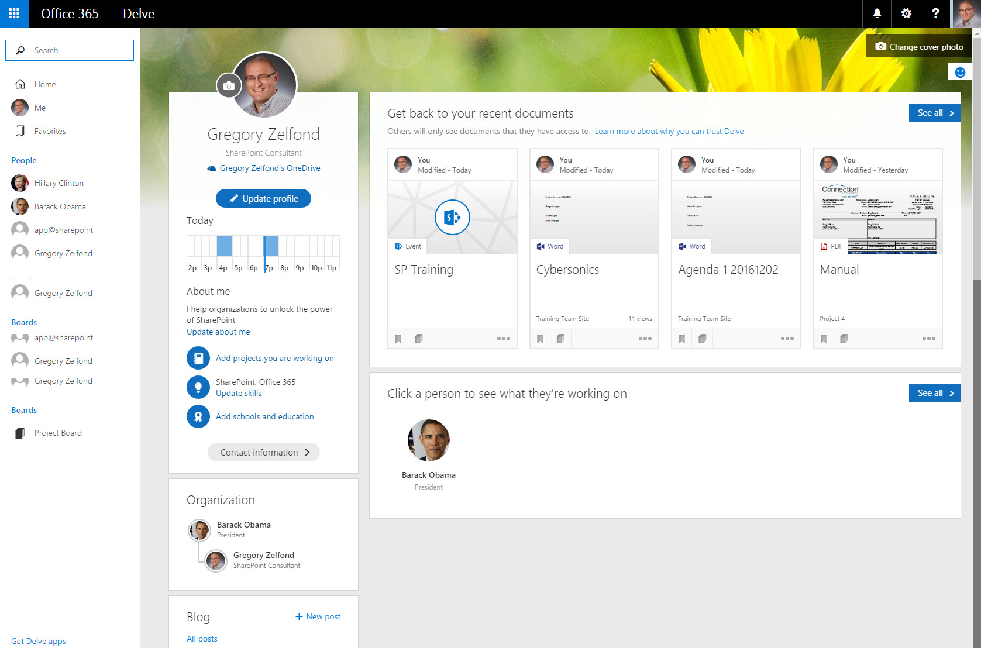981x648 pixels.
Task: Click the schools ribbon icon
Action: [x=198, y=416]
